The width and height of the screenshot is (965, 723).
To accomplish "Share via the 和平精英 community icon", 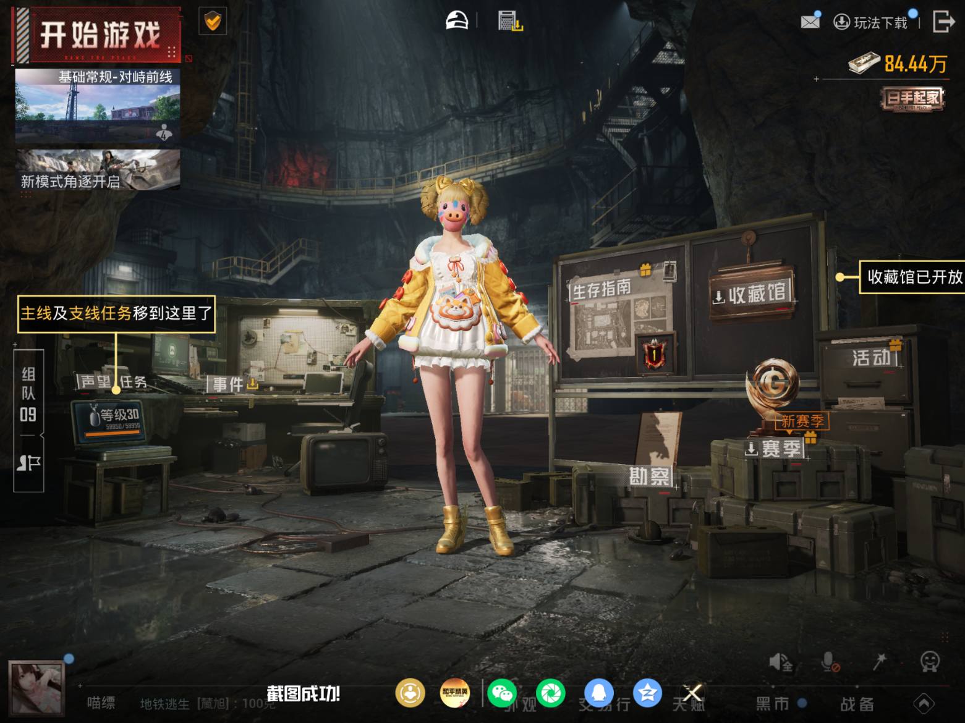I will [454, 693].
